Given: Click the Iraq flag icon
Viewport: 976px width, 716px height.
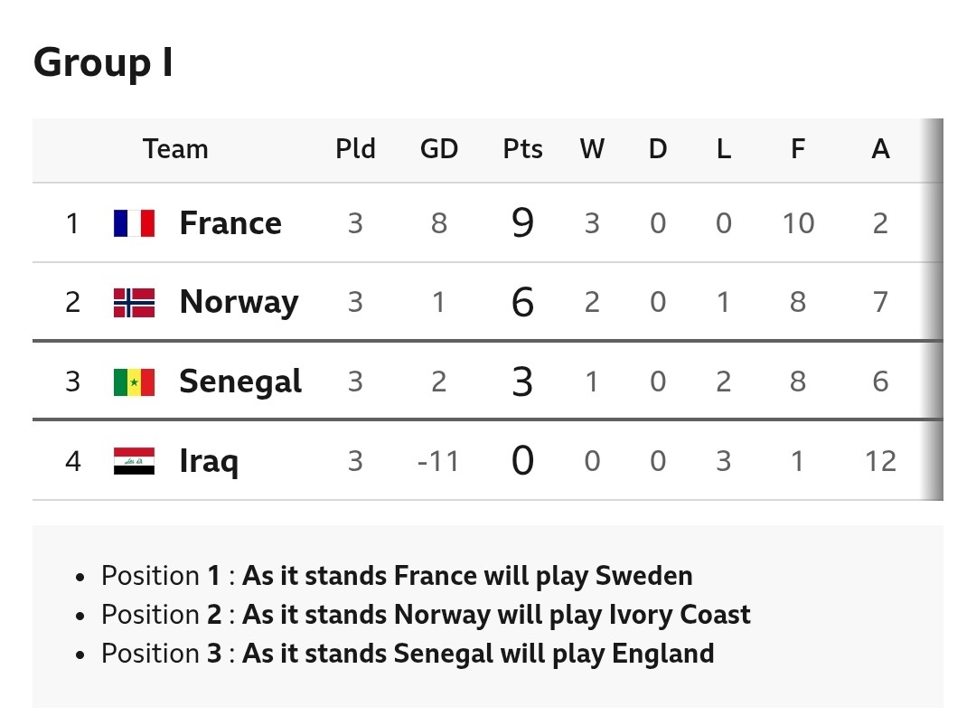Looking at the screenshot, I should tap(134, 461).
